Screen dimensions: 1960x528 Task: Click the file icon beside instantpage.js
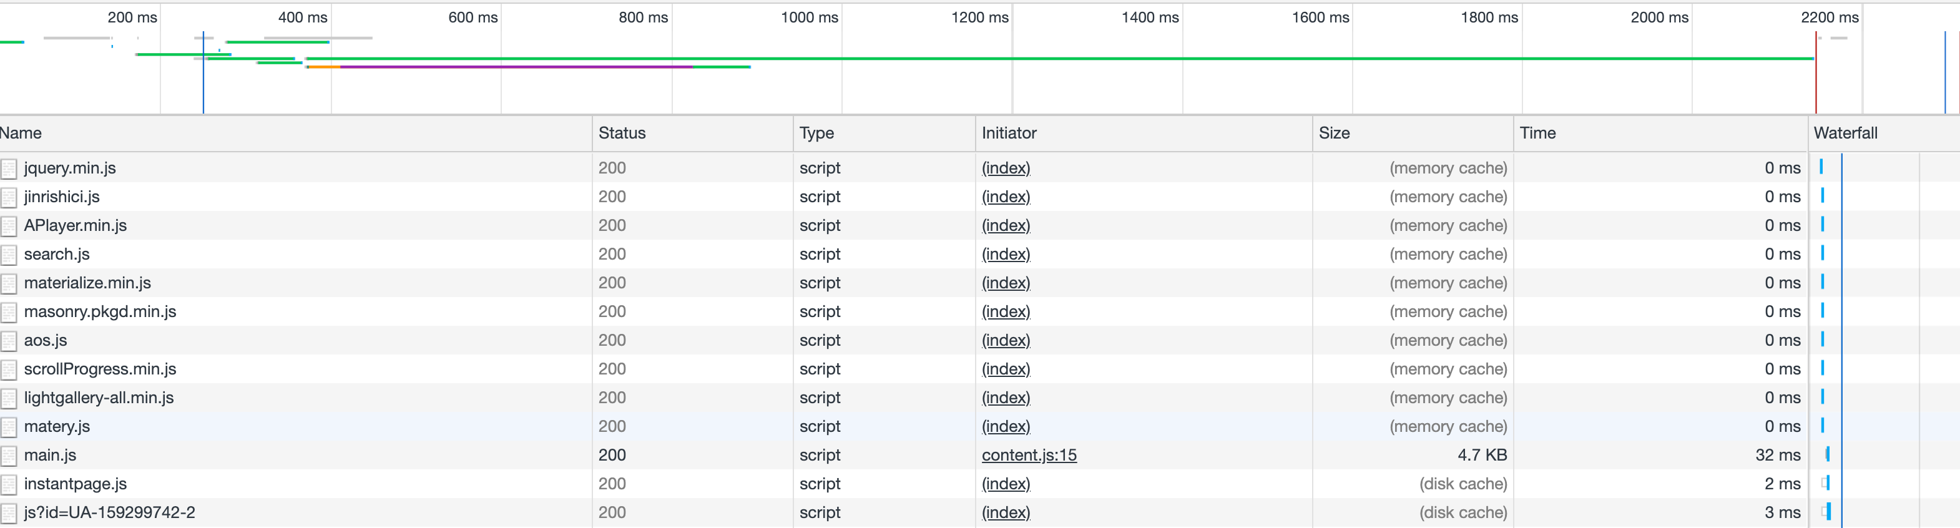(x=9, y=485)
